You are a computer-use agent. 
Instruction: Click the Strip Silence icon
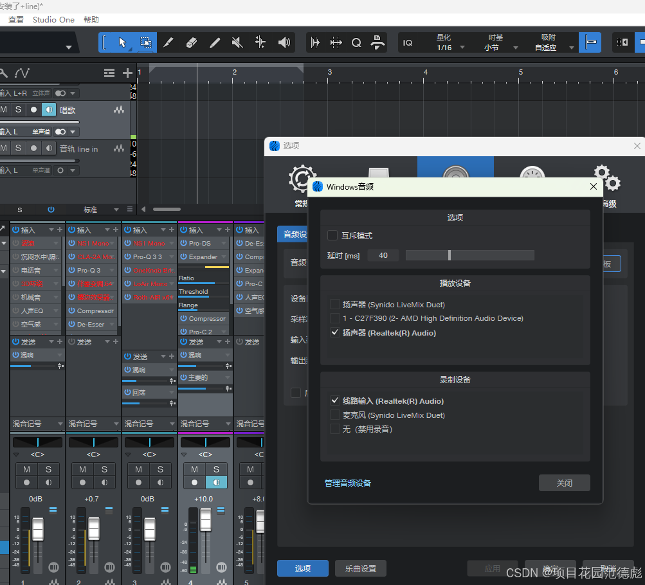coord(316,42)
